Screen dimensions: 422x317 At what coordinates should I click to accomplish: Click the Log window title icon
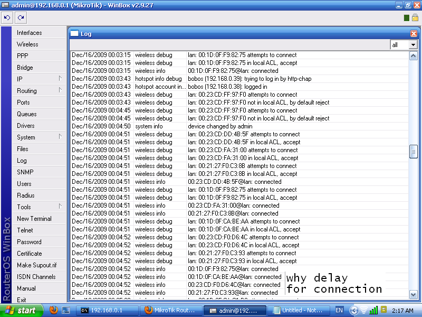click(x=74, y=33)
